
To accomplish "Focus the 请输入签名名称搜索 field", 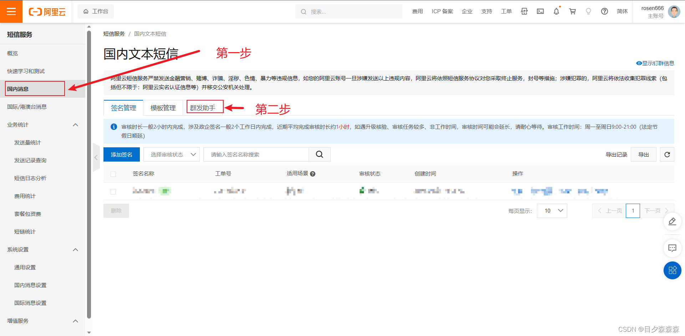I will pyautogui.click(x=256, y=154).
